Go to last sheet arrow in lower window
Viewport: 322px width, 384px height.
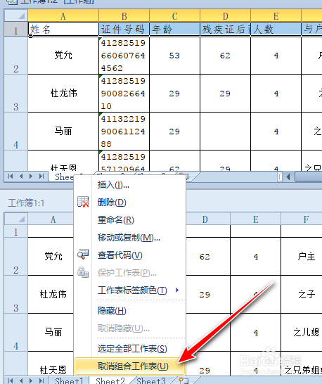(41, 380)
